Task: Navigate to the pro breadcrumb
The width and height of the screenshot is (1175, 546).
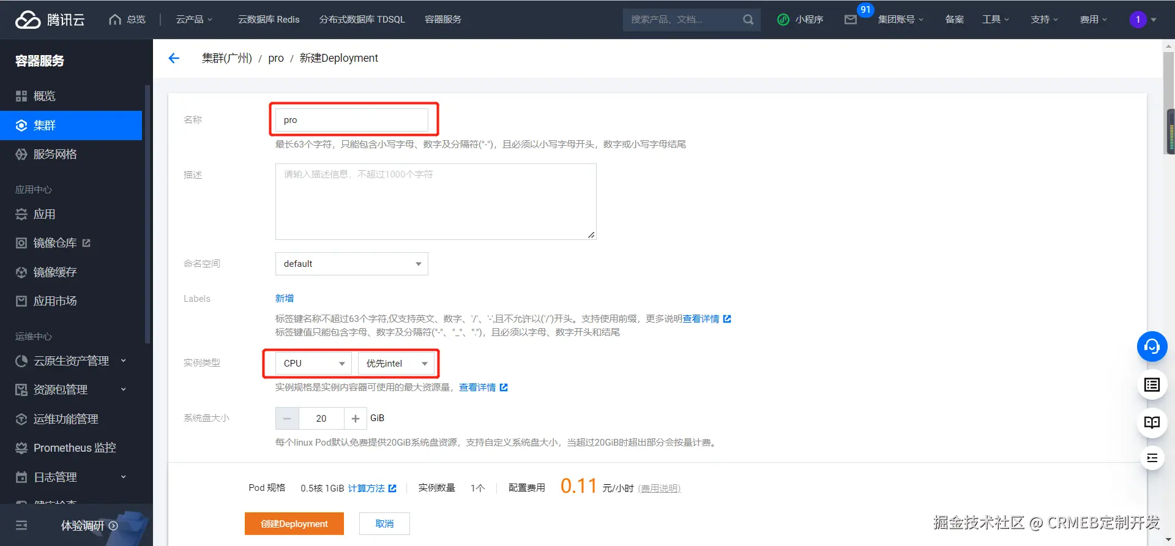Action: pyautogui.click(x=276, y=58)
